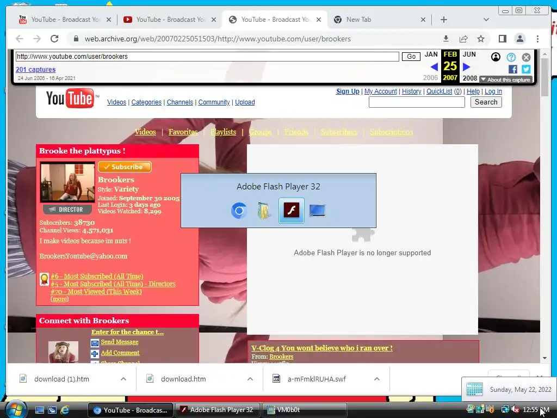Viewport: 557px width, 418px height.
Task: Expand About this capture
Action: pyautogui.click(x=506, y=79)
